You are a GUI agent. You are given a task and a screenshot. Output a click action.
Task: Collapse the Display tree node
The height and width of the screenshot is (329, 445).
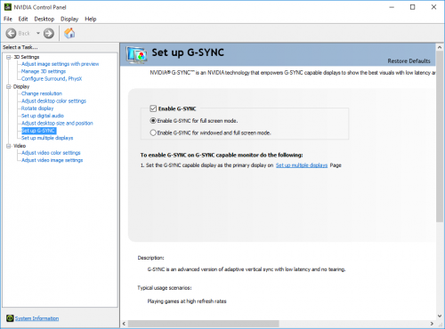click(9, 86)
